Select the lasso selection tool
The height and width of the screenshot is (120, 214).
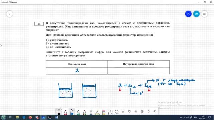point(117,112)
